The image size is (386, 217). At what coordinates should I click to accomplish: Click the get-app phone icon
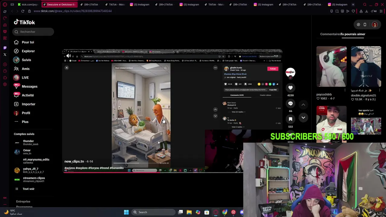[365, 25]
